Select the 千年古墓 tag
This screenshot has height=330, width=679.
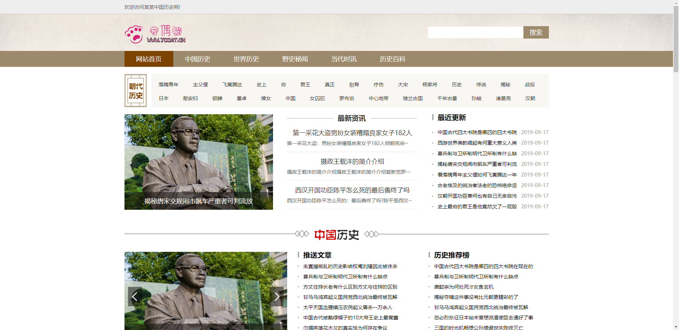(447, 98)
